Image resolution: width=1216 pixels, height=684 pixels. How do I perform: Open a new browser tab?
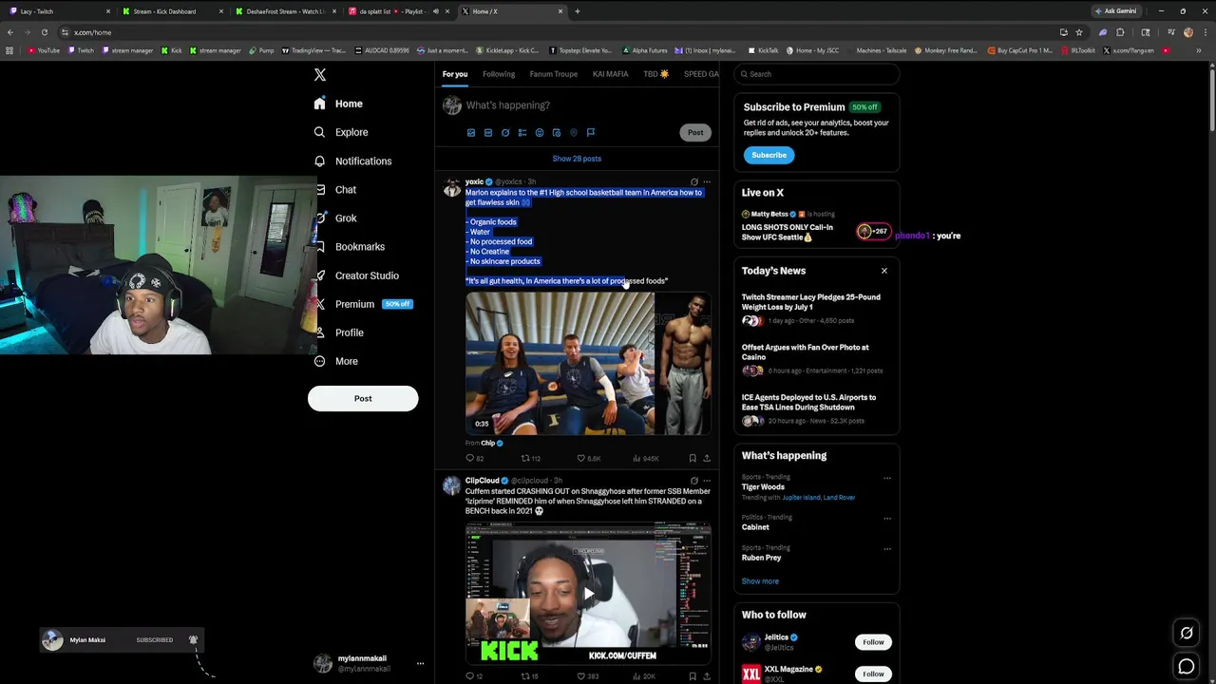point(577,11)
